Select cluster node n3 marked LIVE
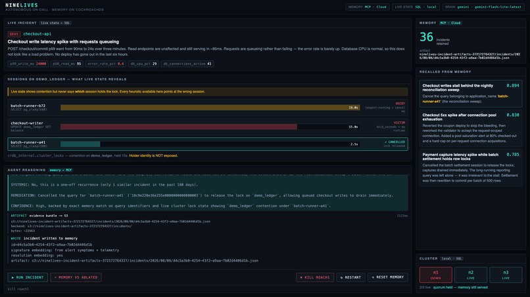 point(506,275)
